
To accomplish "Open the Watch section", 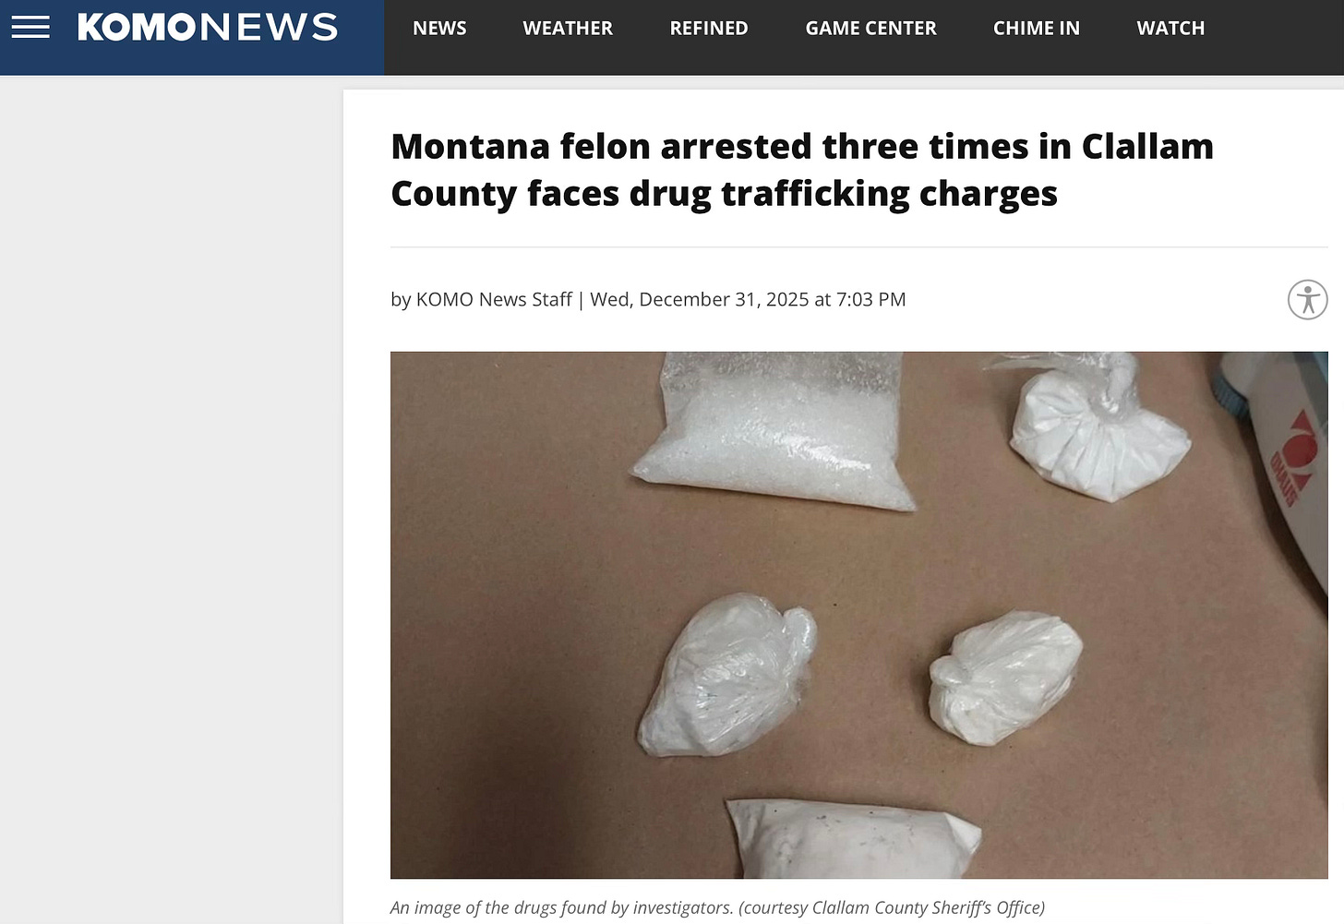I will click(1170, 29).
